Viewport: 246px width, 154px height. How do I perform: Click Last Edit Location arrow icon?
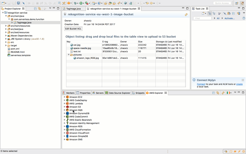pos(147,3)
